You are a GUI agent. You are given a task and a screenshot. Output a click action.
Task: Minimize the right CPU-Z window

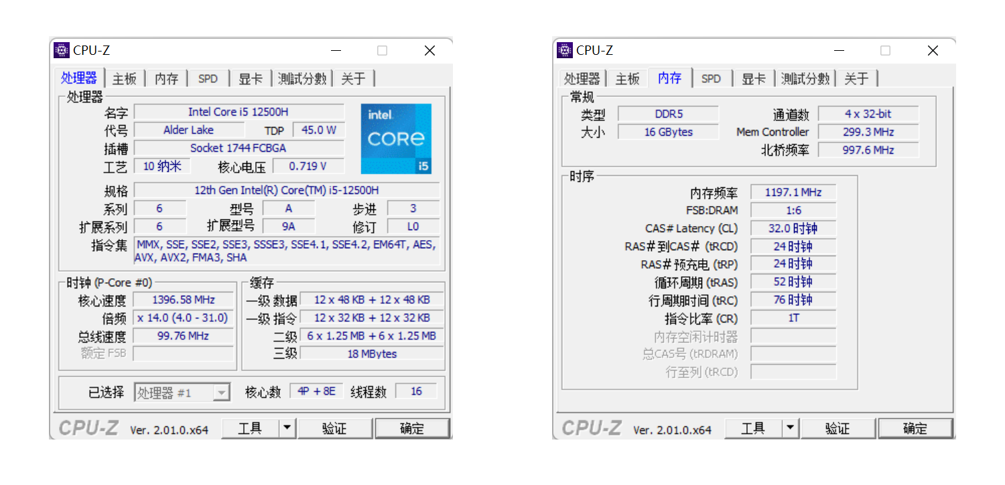point(840,50)
